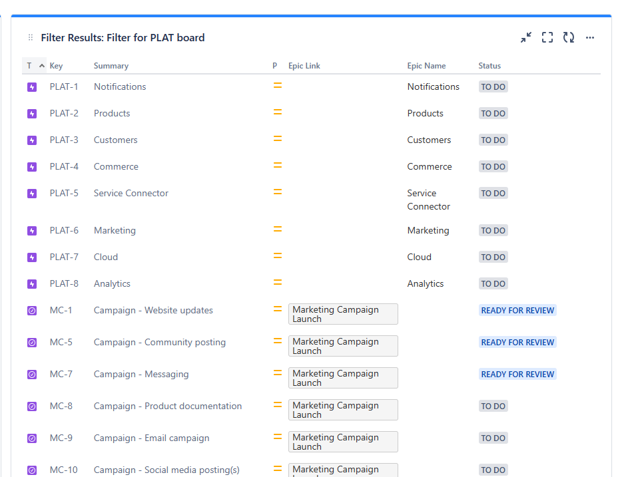Open the Marketing summary on PLAT-6
The height and width of the screenshot is (477, 628).
point(115,230)
